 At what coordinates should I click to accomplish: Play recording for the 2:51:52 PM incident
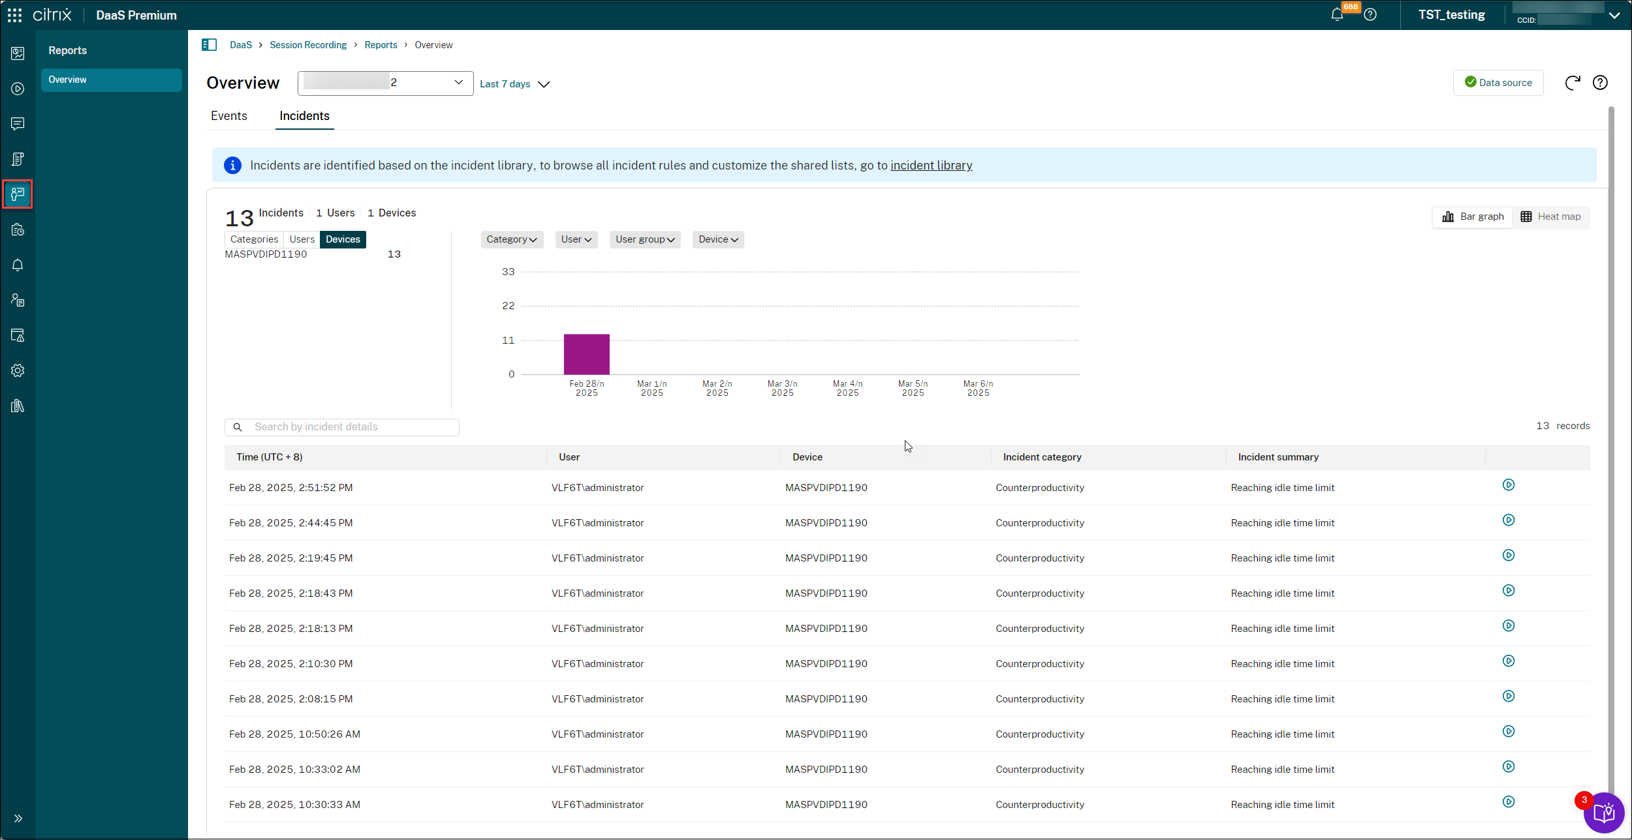point(1508,485)
